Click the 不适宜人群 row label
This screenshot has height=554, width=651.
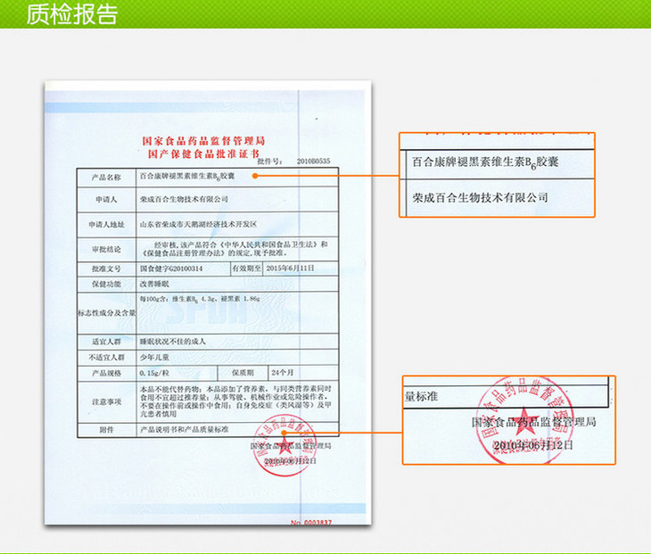(106, 357)
